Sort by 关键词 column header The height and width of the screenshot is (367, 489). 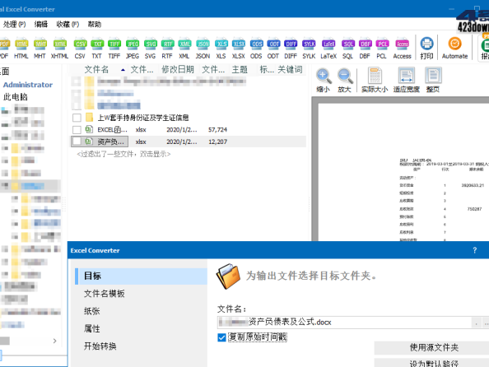(x=290, y=70)
